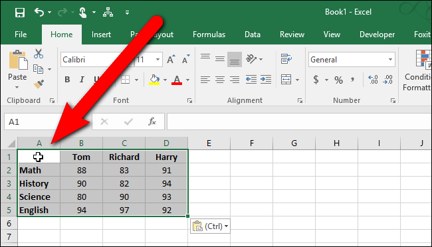Click the hierarchy chart icon in quick access toolbar
Viewport: 432px width, 247px height.
tap(108, 12)
